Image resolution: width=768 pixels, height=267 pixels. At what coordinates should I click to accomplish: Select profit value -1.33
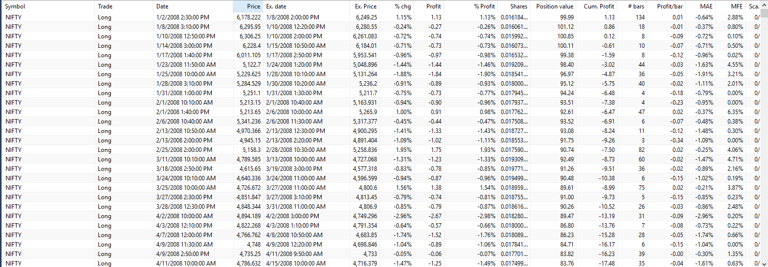pyautogui.click(x=435, y=131)
